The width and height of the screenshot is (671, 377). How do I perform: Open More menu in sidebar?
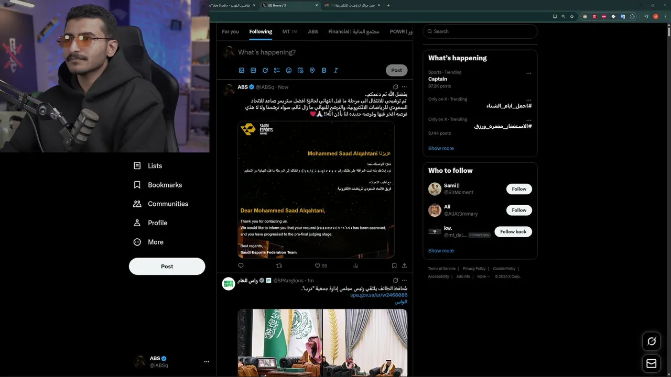coord(148,242)
